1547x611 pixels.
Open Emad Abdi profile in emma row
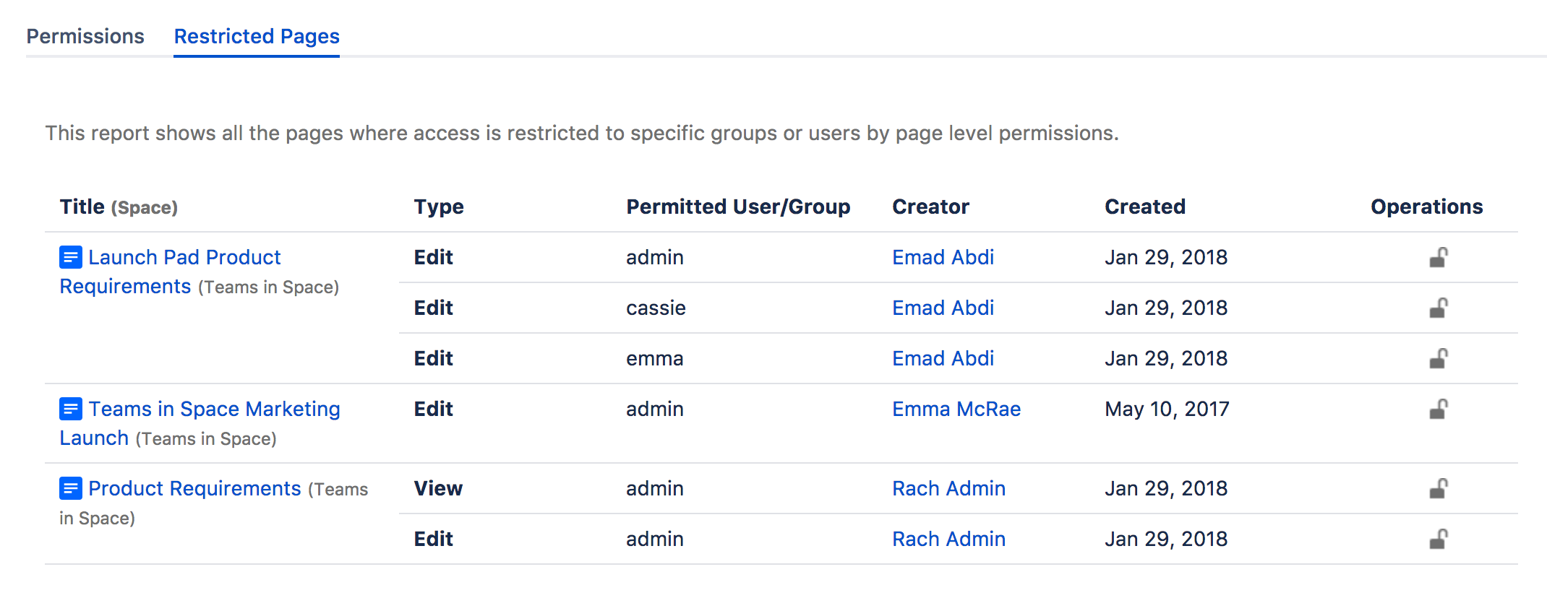943,358
